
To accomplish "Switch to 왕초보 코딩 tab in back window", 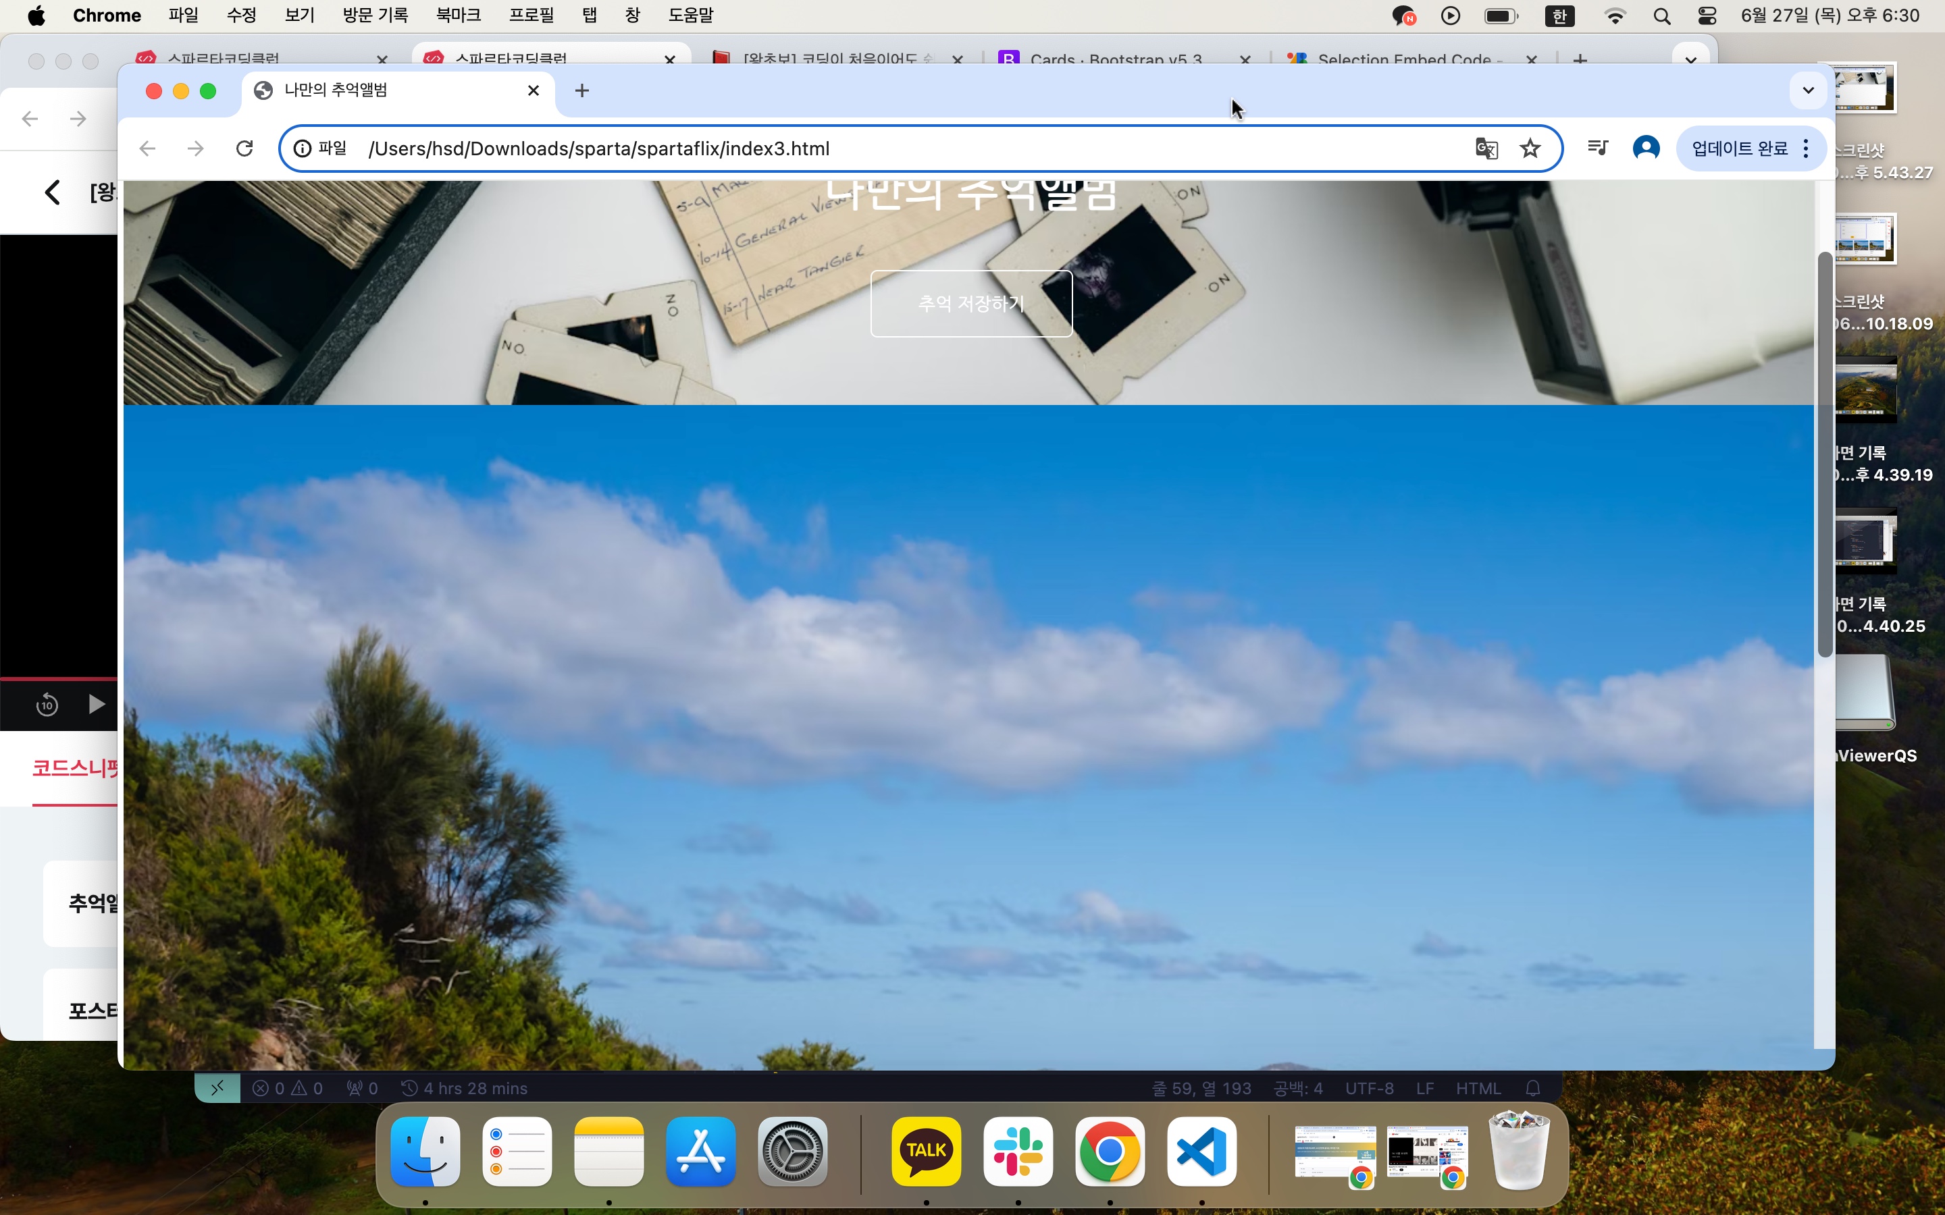I will (x=837, y=59).
